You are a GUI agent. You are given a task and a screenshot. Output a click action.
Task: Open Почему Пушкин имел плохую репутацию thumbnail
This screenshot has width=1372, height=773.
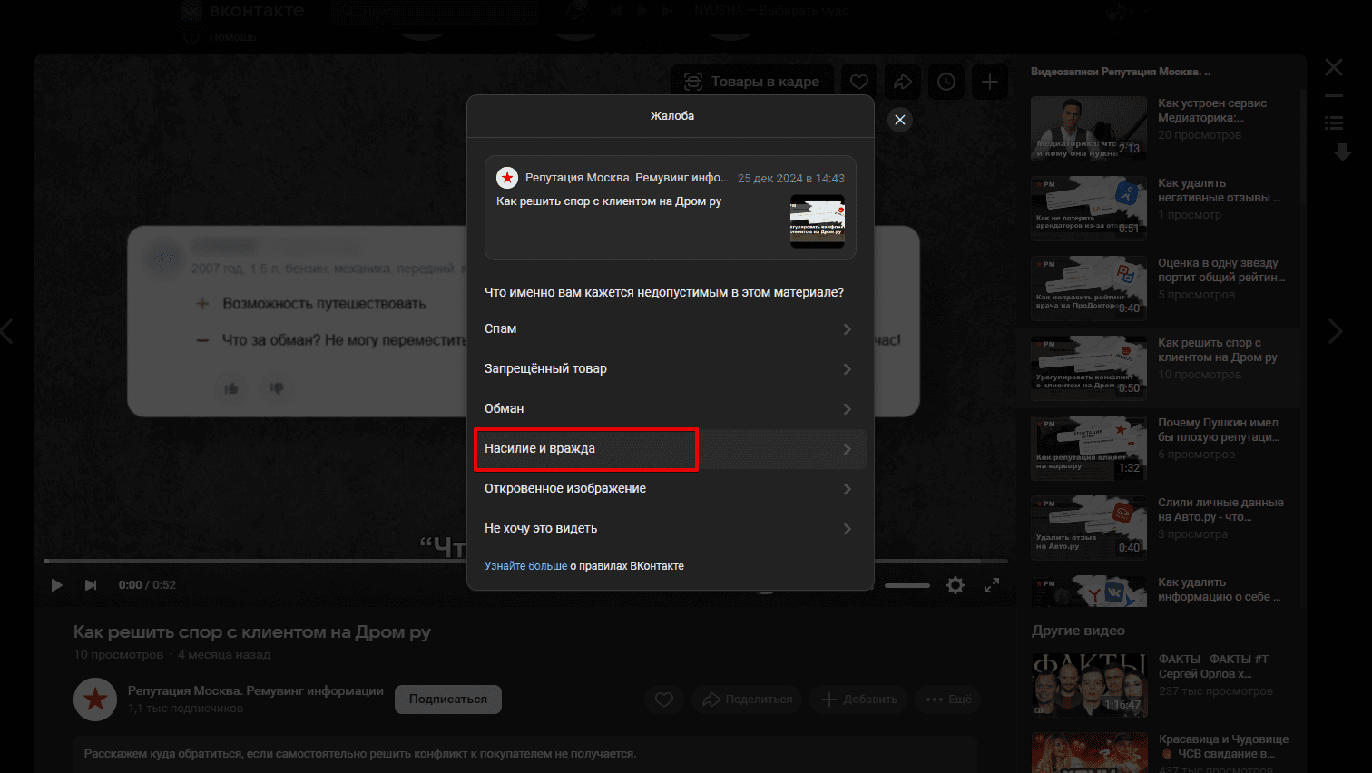click(1088, 445)
